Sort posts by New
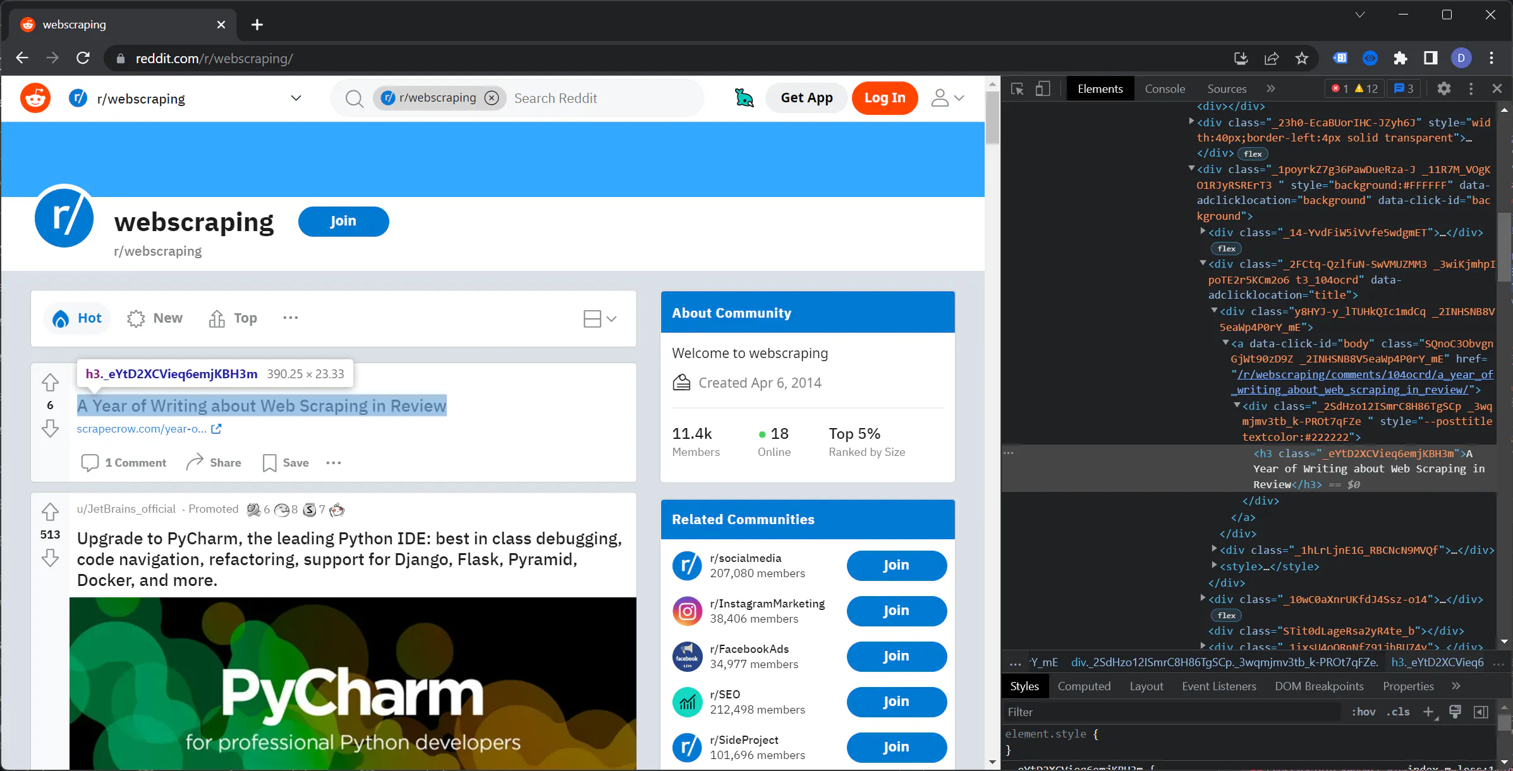Screen dimensions: 1513x771 coord(155,318)
